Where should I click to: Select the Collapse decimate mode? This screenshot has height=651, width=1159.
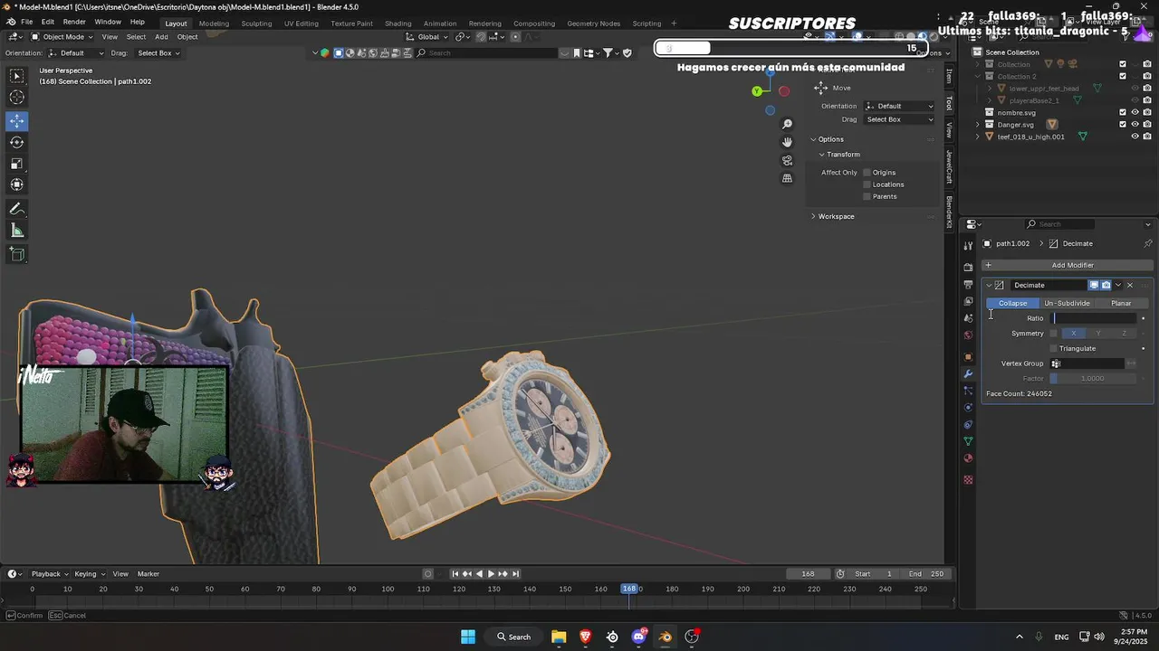[1013, 304]
